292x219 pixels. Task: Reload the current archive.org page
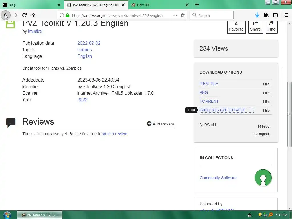(x=24, y=15)
